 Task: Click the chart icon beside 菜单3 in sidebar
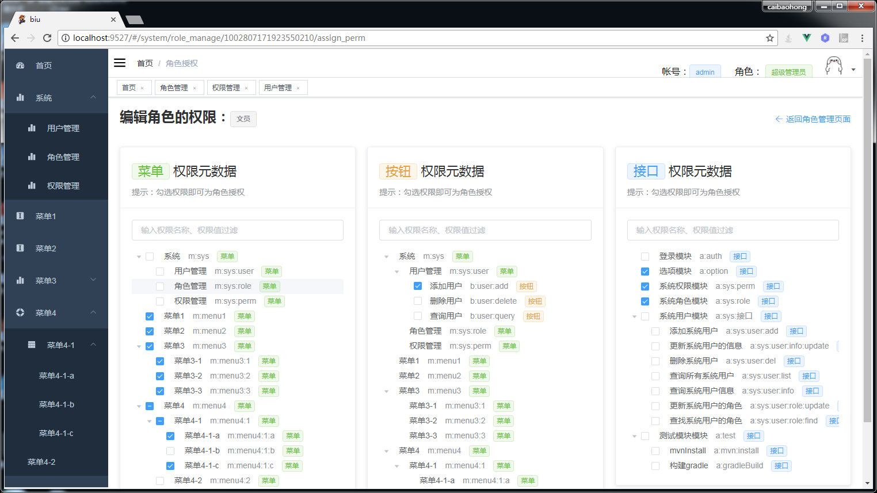click(20, 280)
